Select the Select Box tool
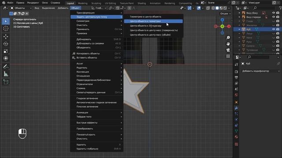282x158 pixels. [6, 22]
